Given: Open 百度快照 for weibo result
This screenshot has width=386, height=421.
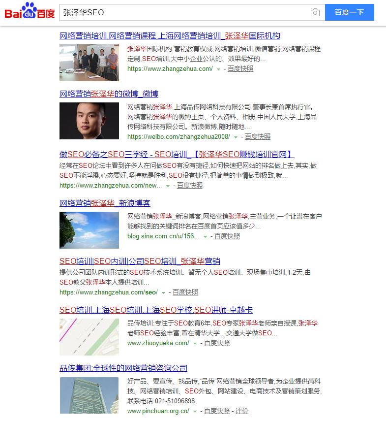Looking at the screenshot, I should pos(257,137).
